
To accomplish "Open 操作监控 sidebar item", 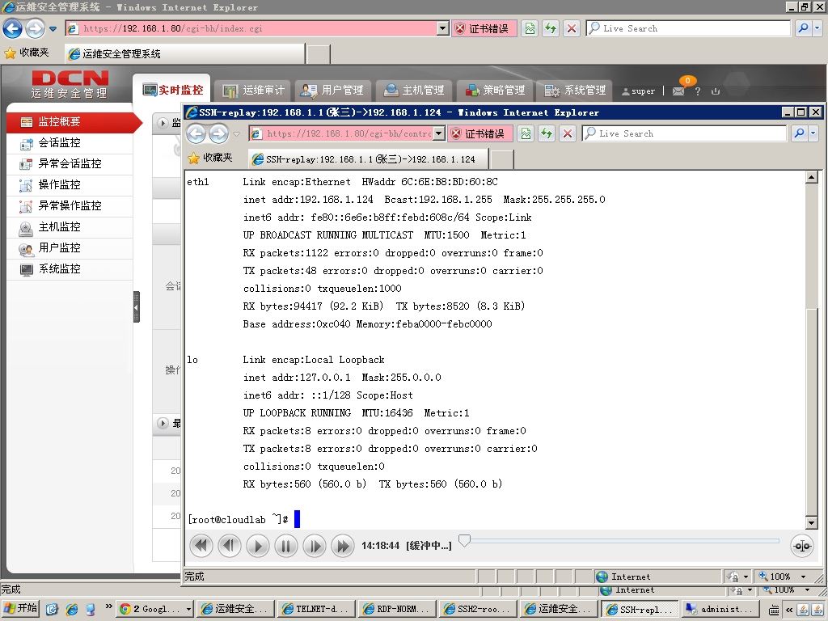I will pyautogui.click(x=70, y=185).
